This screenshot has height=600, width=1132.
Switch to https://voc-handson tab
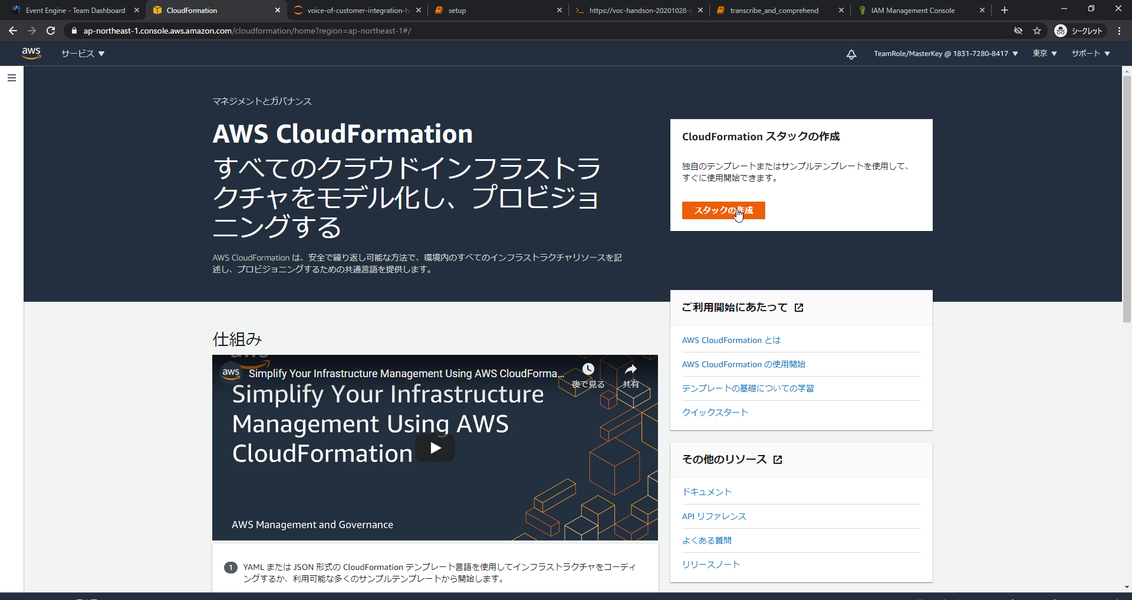(640, 11)
